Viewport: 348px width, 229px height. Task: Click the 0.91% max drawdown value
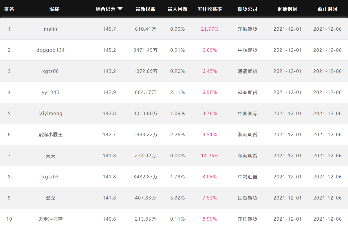(x=177, y=50)
